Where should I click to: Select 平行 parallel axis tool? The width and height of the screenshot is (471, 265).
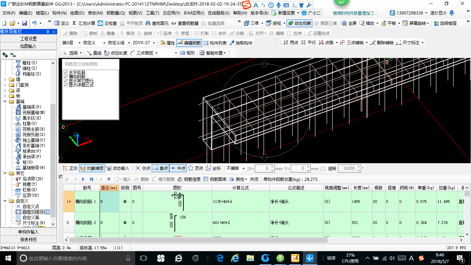(308, 42)
